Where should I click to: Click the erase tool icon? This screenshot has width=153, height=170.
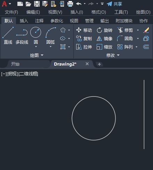[146, 30]
